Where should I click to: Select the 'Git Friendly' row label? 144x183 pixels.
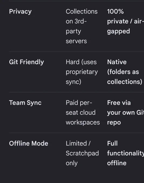click(26, 62)
